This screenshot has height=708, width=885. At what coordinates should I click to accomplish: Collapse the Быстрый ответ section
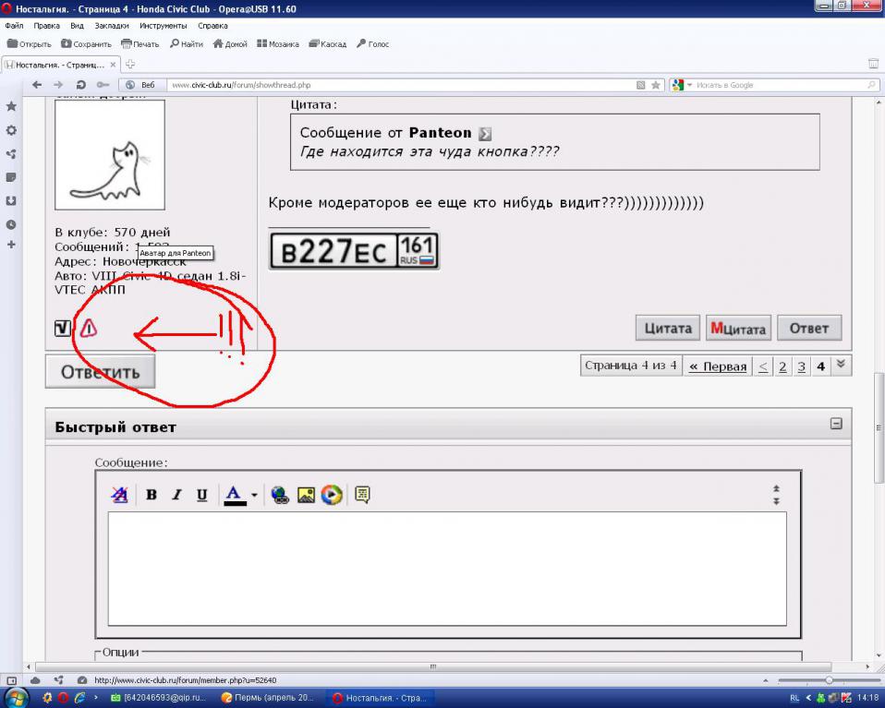836,424
